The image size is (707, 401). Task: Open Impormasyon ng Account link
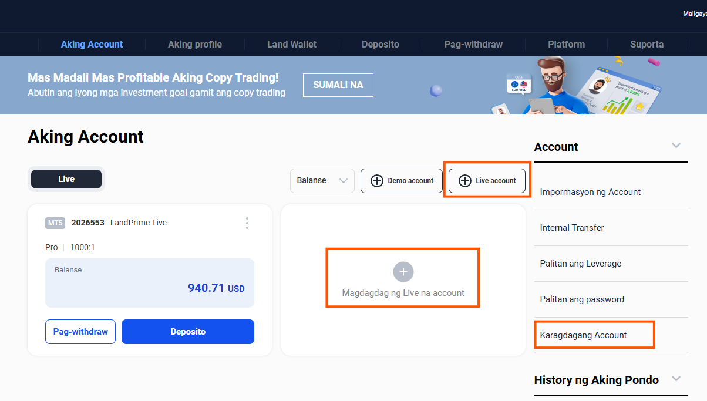[590, 191]
